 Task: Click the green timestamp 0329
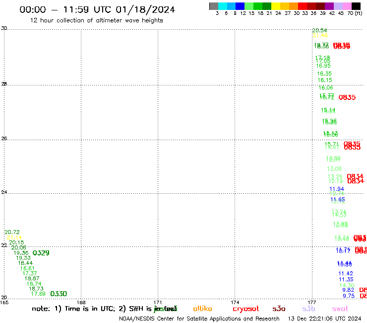[x=41, y=253]
